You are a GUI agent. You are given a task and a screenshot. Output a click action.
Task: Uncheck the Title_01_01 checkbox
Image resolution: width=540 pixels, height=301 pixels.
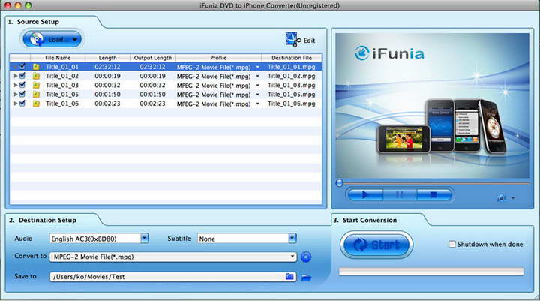pyautogui.click(x=22, y=66)
